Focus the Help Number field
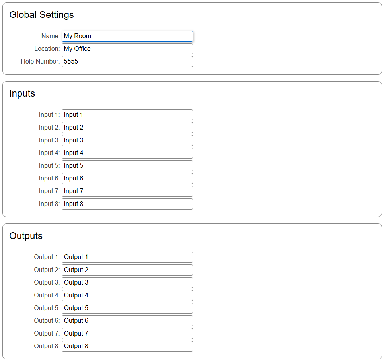Viewport: 384px width, 361px height. [127, 62]
